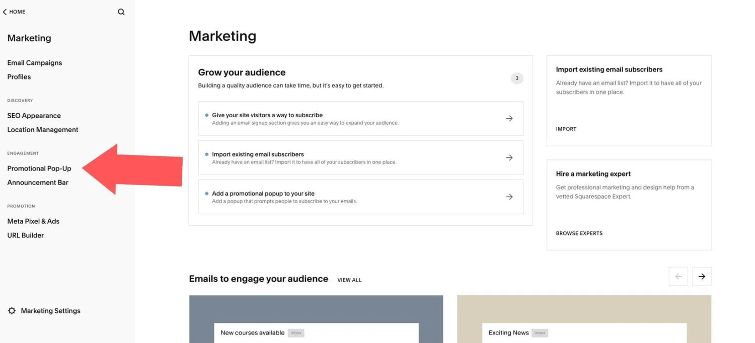Select Announcement Bar in the sidebar
Viewport: 755px width, 343px height.
[x=37, y=182]
